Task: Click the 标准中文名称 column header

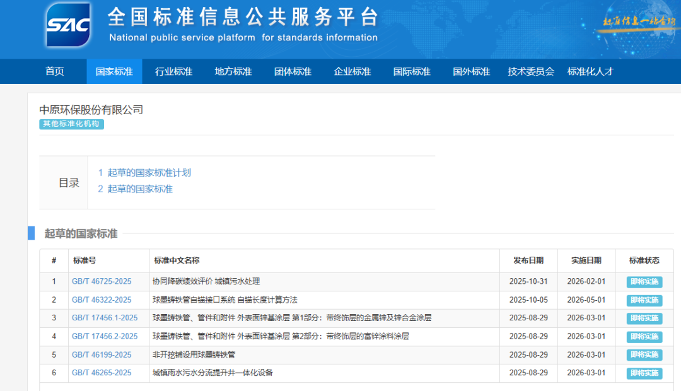Action: pyautogui.click(x=177, y=260)
